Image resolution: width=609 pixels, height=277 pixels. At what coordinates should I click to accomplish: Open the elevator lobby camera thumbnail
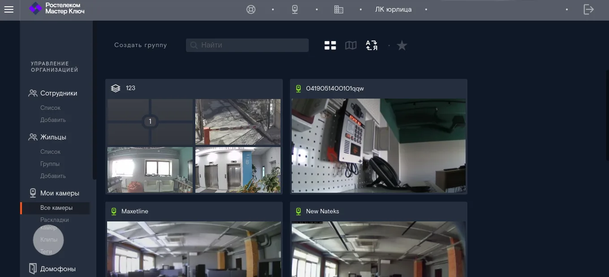(238, 170)
